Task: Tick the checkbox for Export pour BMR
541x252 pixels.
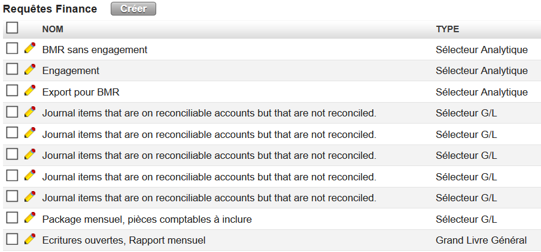Action: pos(12,91)
